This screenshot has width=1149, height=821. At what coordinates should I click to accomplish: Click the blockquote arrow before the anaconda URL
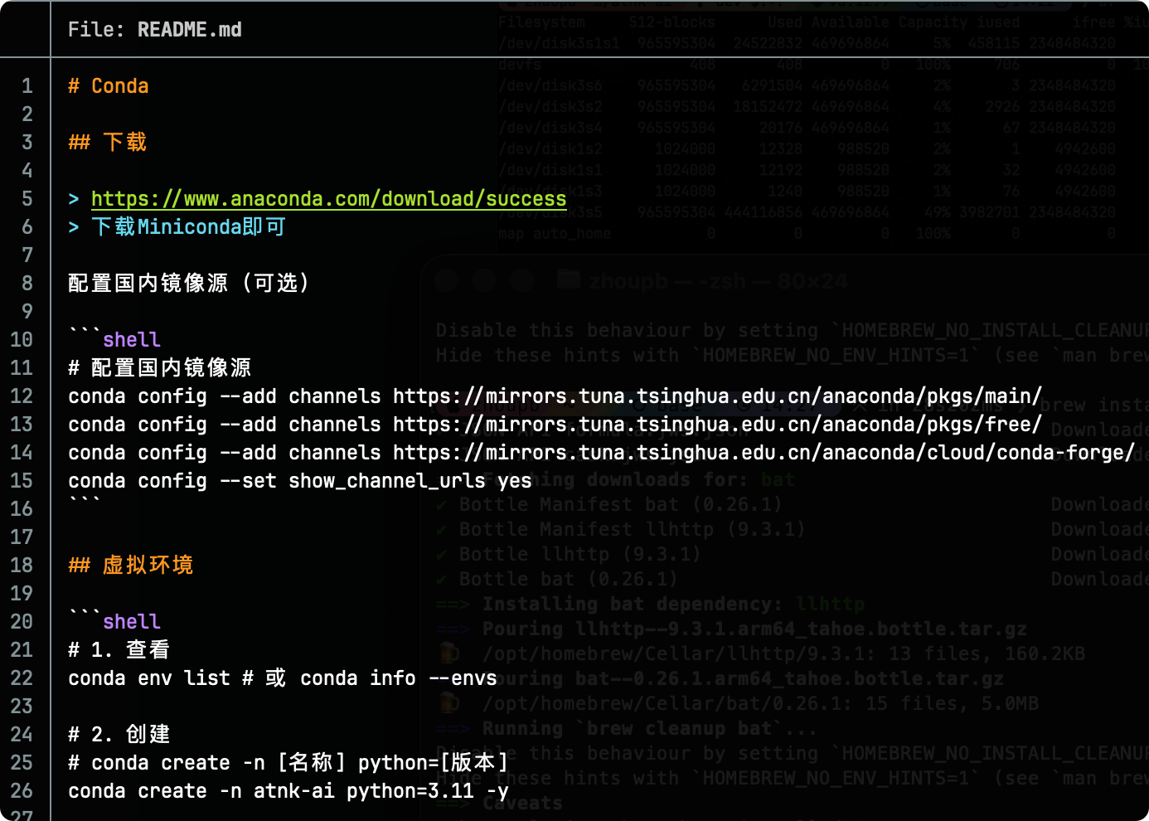74,199
